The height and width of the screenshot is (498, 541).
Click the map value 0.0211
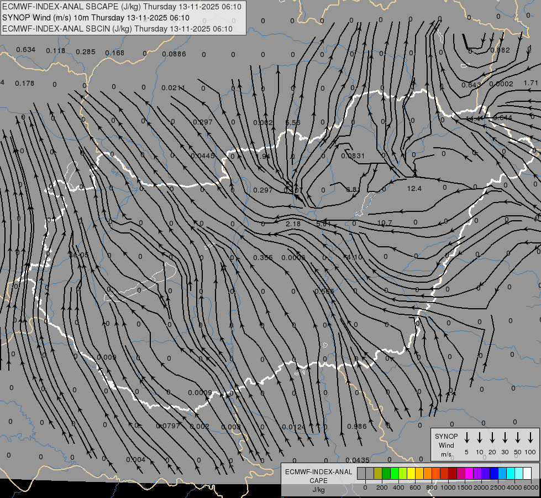[x=173, y=88]
